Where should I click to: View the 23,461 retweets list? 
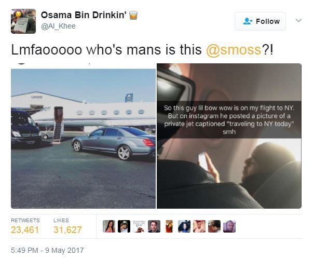(25, 226)
